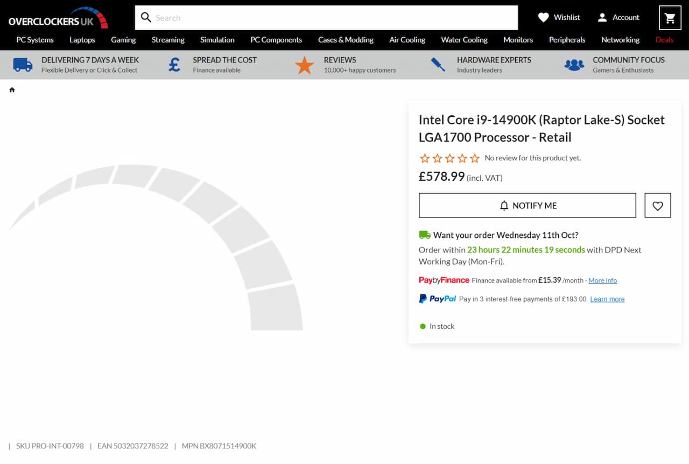Screen dimensions: 689x464
Task: Open PayPal Learn more link
Action: tap(607, 299)
